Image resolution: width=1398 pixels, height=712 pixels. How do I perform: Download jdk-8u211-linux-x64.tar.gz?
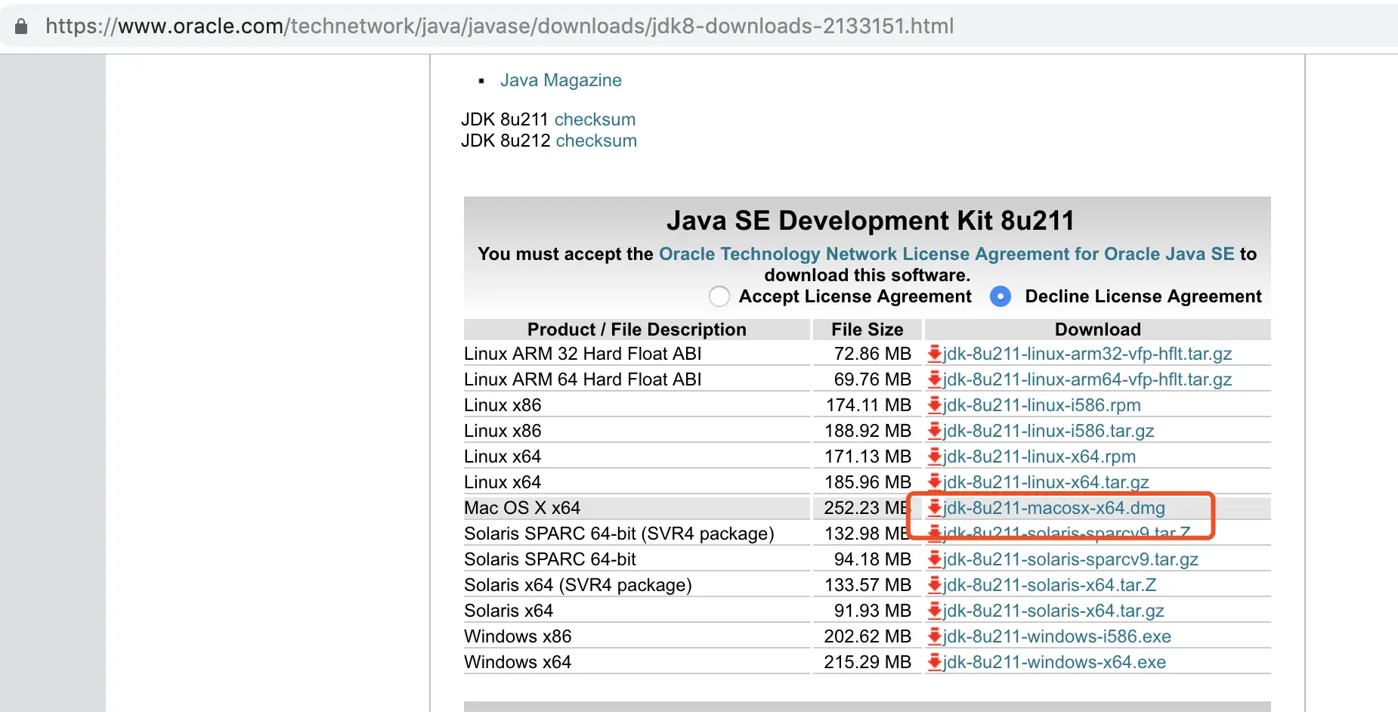(x=1046, y=482)
